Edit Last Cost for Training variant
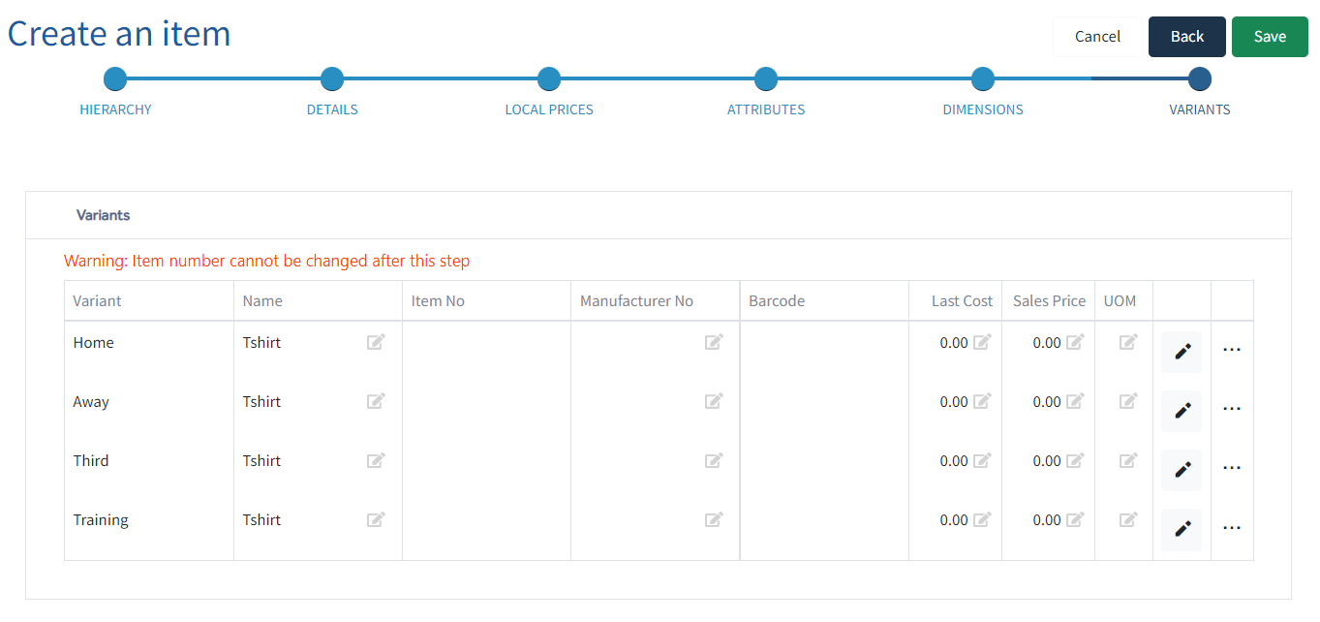The height and width of the screenshot is (622, 1320). tap(982, 519)
